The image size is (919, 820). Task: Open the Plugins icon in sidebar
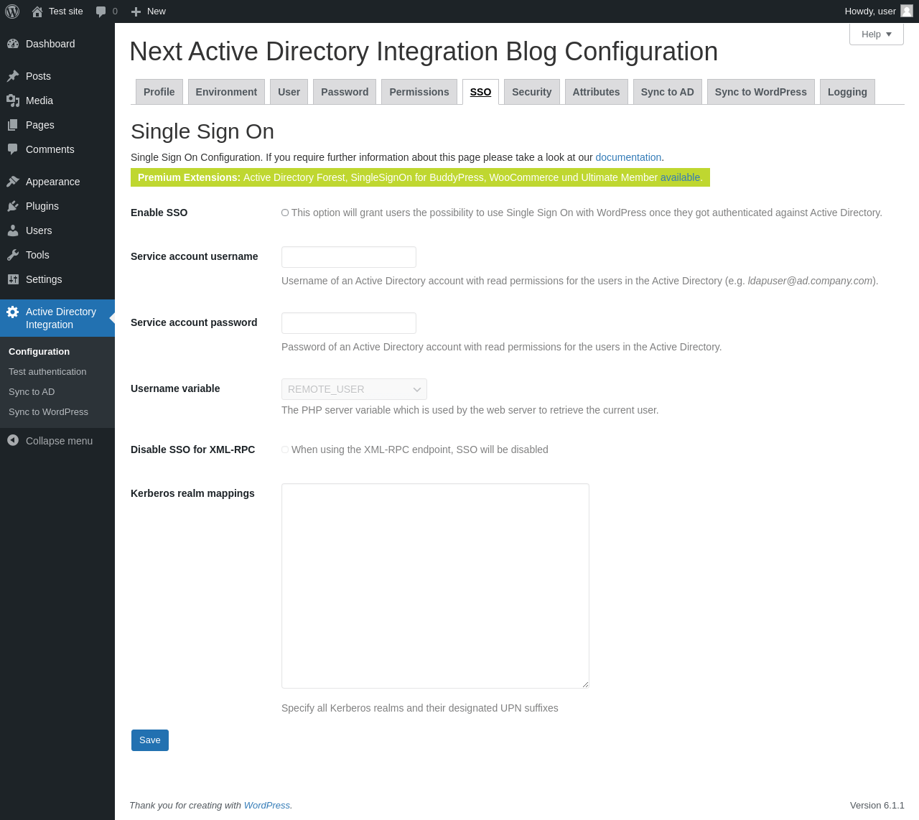click(x=13, y=206)
